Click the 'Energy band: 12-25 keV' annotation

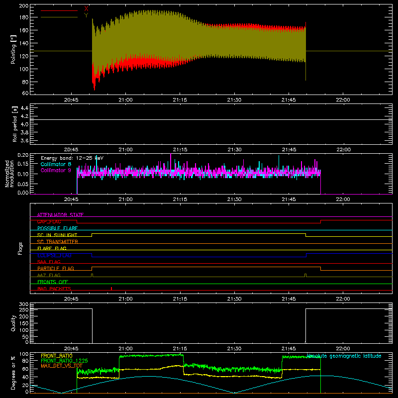tap(72, 158)
